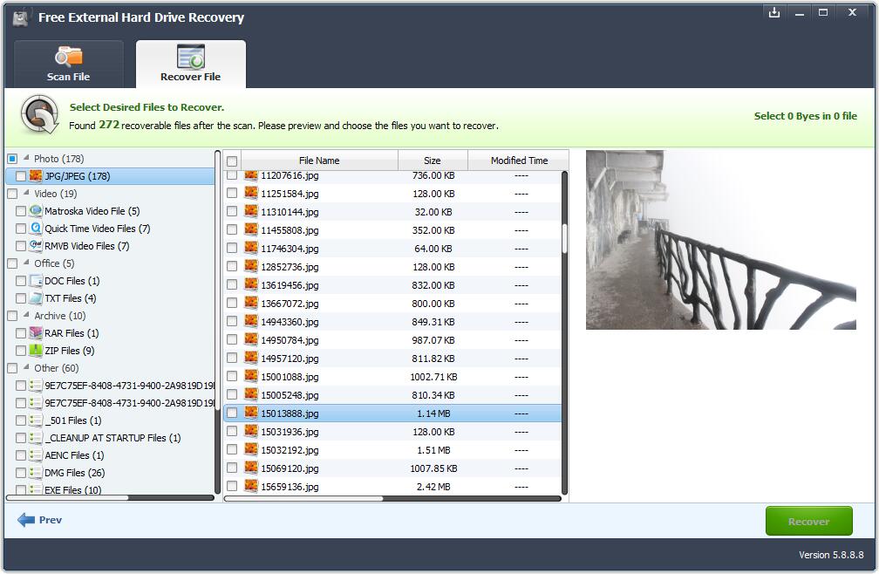Screen dimensions: 879x574
Task: Switch to the Recover File tab
Action: point(191,64)
